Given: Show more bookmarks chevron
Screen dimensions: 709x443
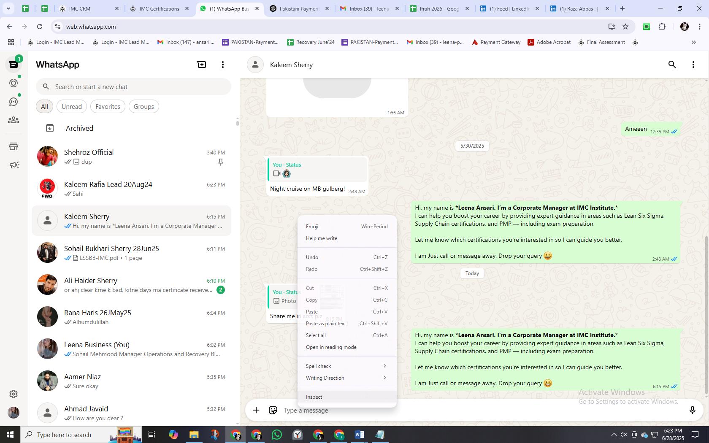Looking at the screenshot, I should [x=693, y=42].
